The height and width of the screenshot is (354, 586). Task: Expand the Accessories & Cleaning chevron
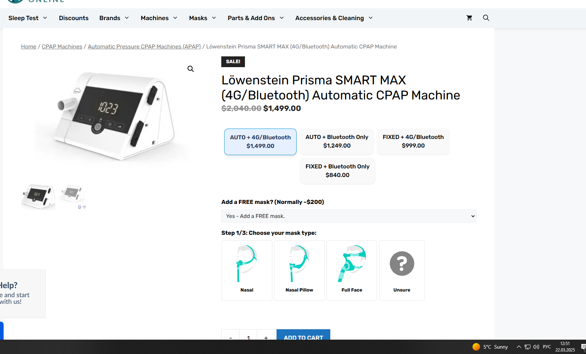pos(371,18)
